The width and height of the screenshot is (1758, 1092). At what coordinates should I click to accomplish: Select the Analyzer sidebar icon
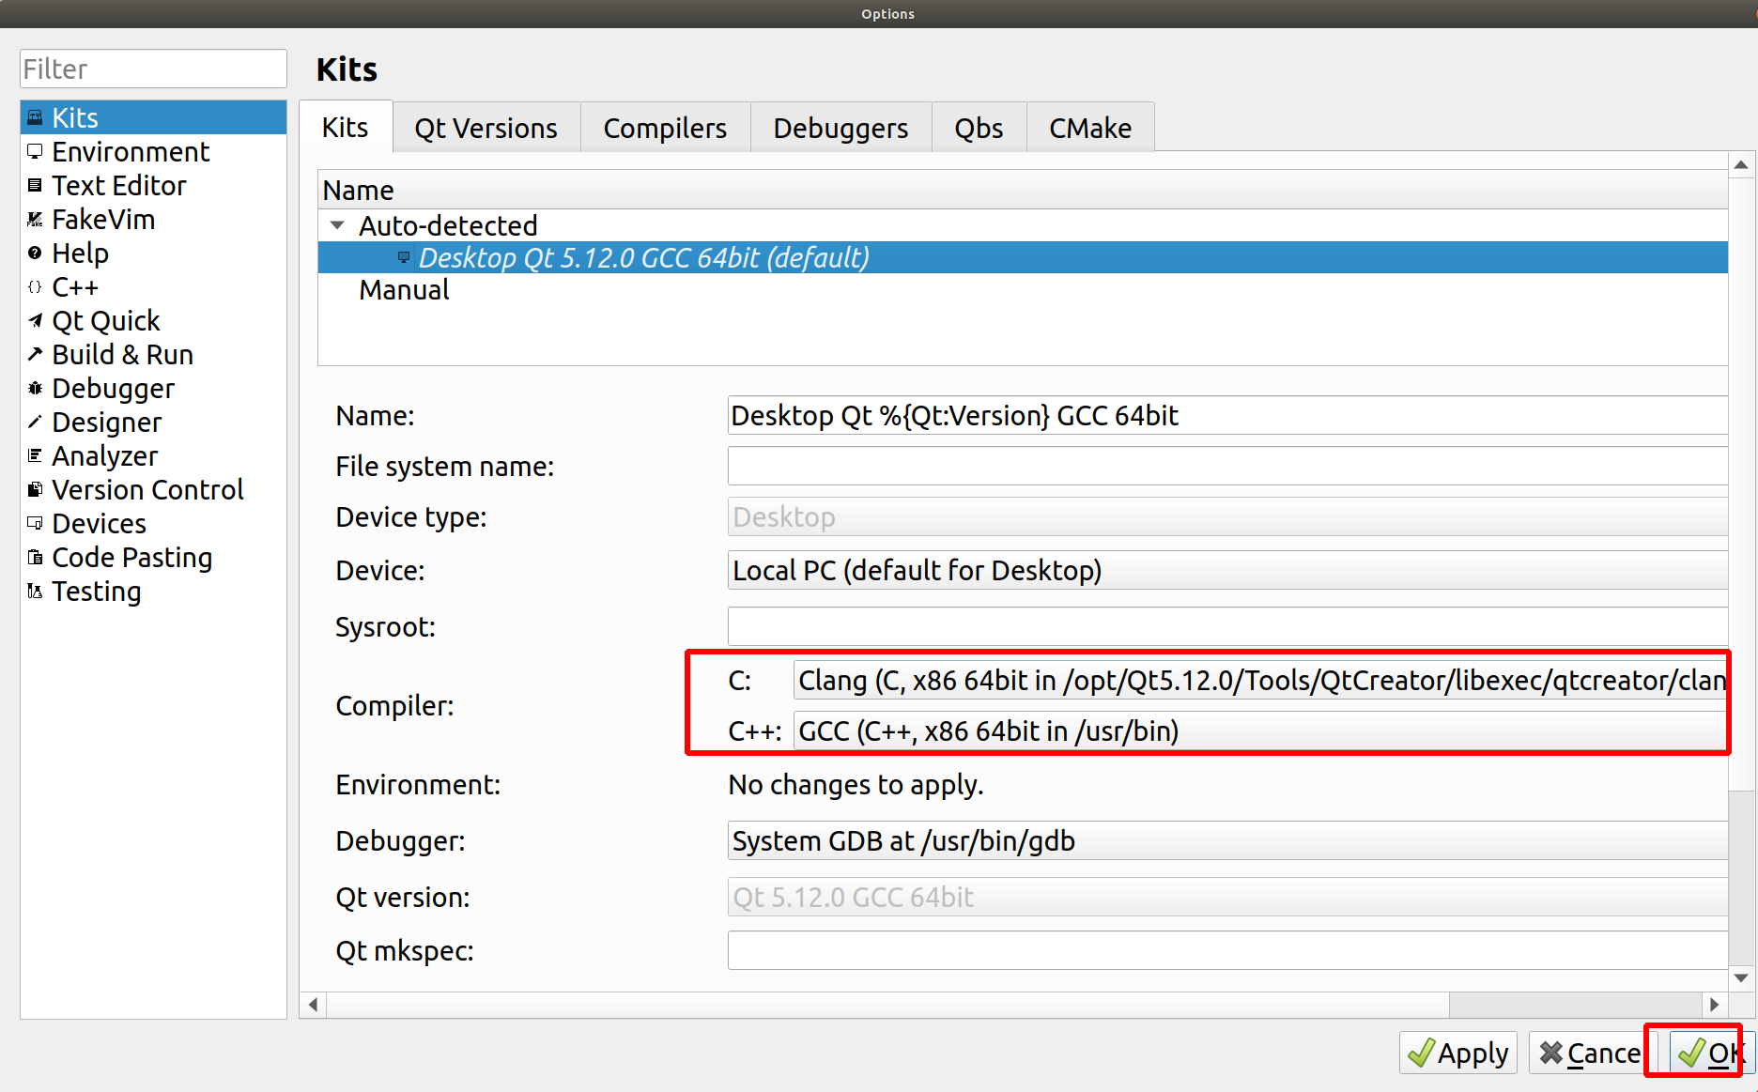pyautogui.click(x=35, y=455)
